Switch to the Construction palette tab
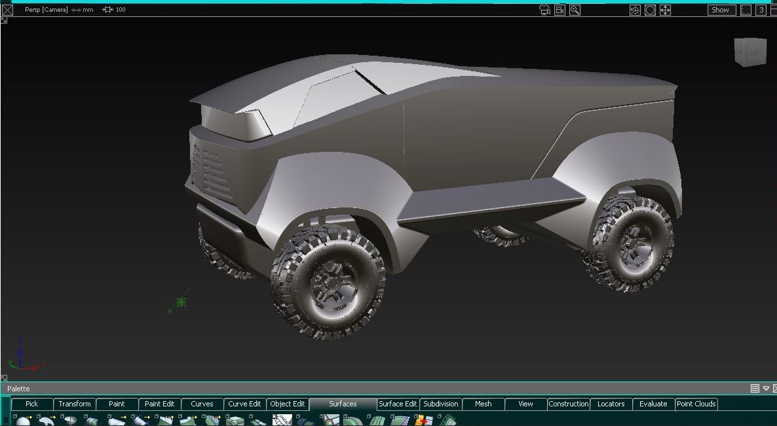The height and width of the screenshot is (426, 777). (568, 404)
